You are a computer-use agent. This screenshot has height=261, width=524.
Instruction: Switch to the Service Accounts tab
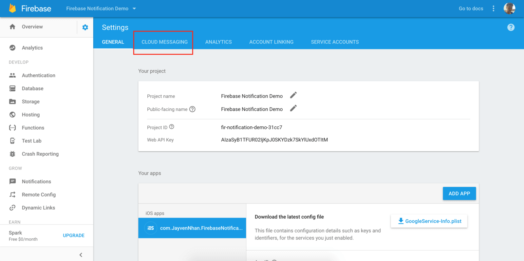click(335, 42)
